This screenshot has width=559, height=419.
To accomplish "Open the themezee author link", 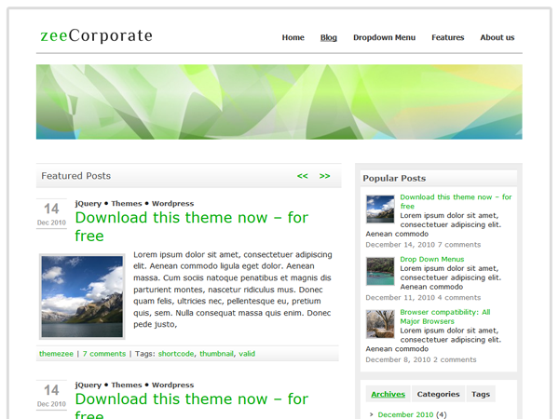I will click(x=57, y=354).
